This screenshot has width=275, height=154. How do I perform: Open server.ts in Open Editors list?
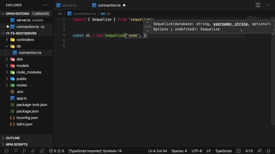pyautogui.click(x=26, y=20)
